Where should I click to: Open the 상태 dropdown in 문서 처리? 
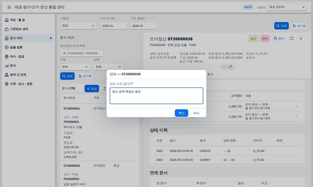(108, 67)
